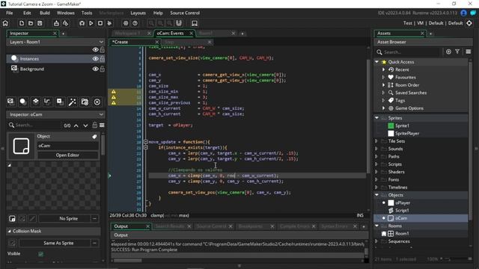Lock the Instances layer
479x269 pixels.
102,59
